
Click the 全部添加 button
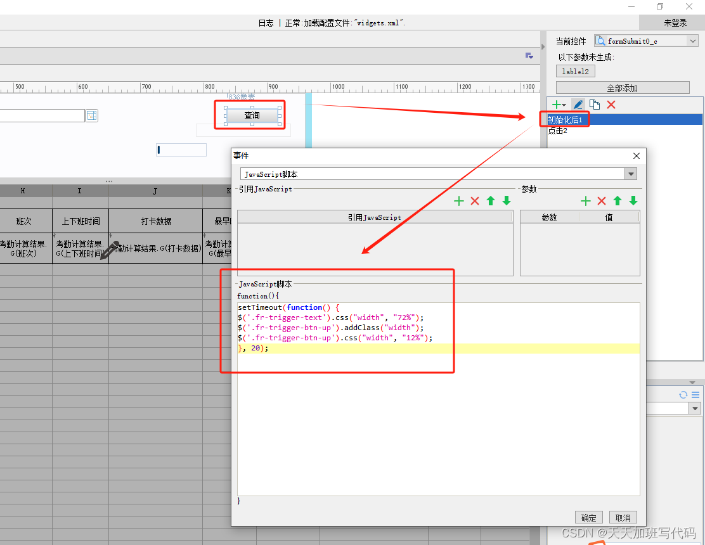[623, 87]
